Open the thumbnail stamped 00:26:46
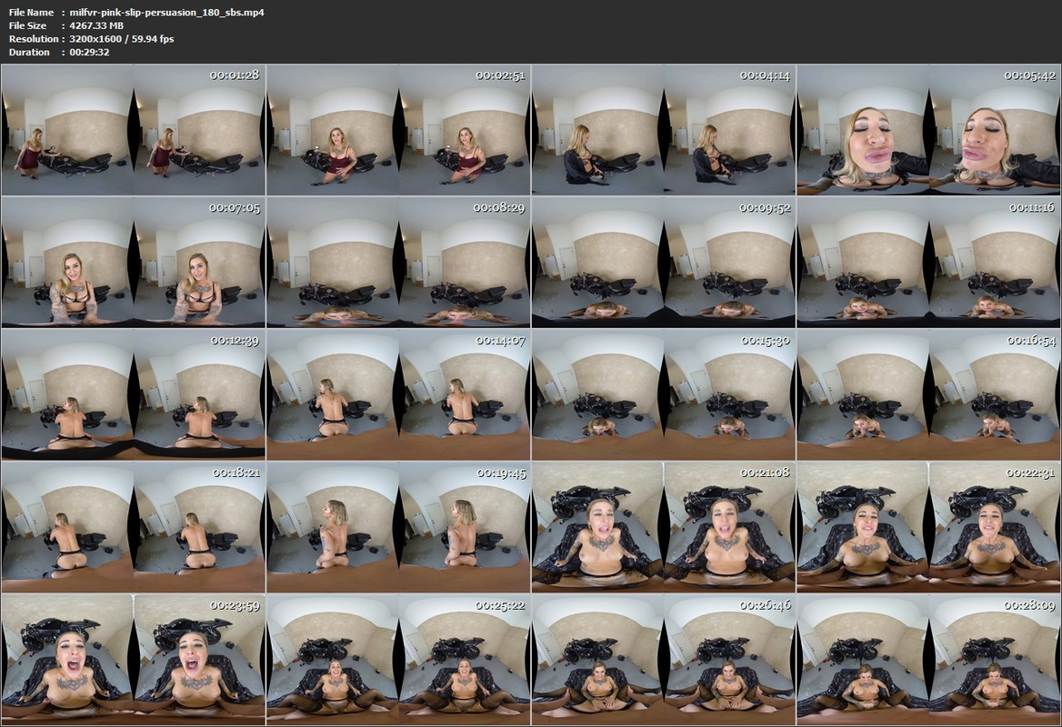 (664, 661)
